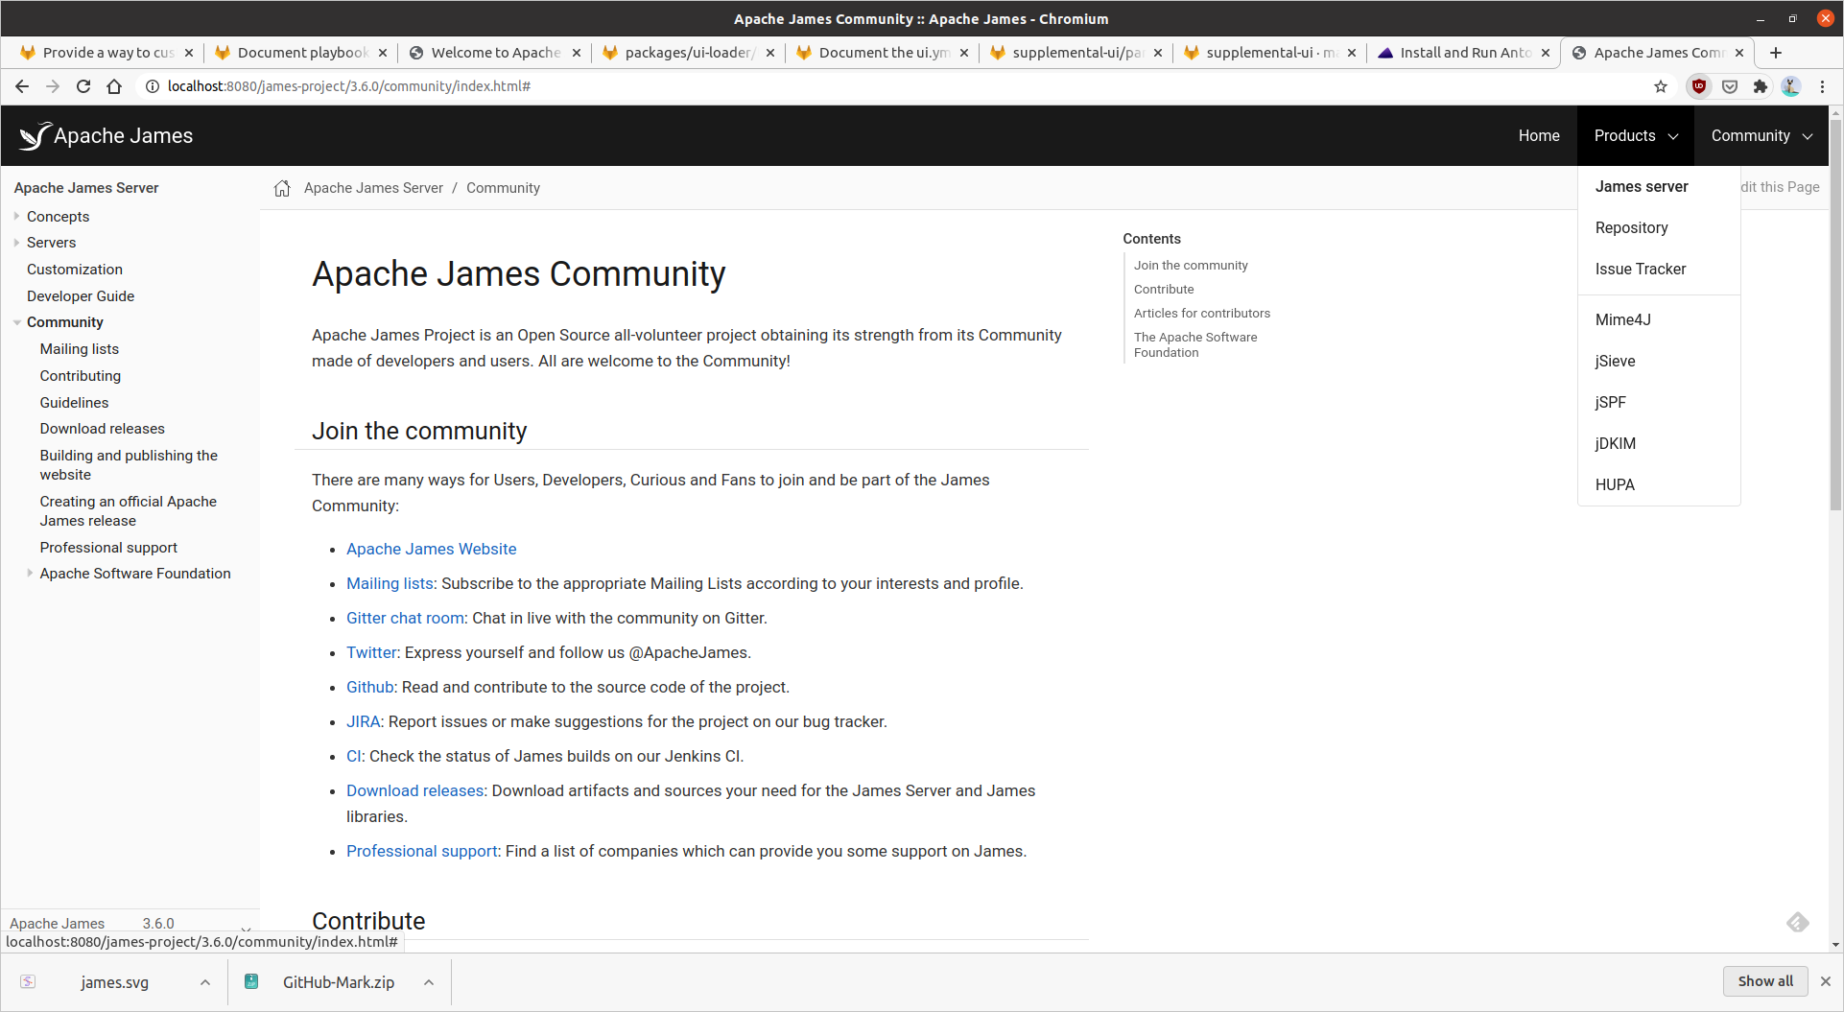This screenshot has width=1844, height=1012.
Task: Open a new browser tab with plus
Action: 1776,53
